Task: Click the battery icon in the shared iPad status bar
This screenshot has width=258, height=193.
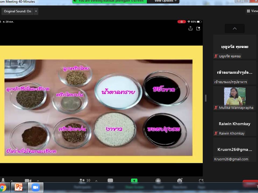Action: [x=199, y=22]
